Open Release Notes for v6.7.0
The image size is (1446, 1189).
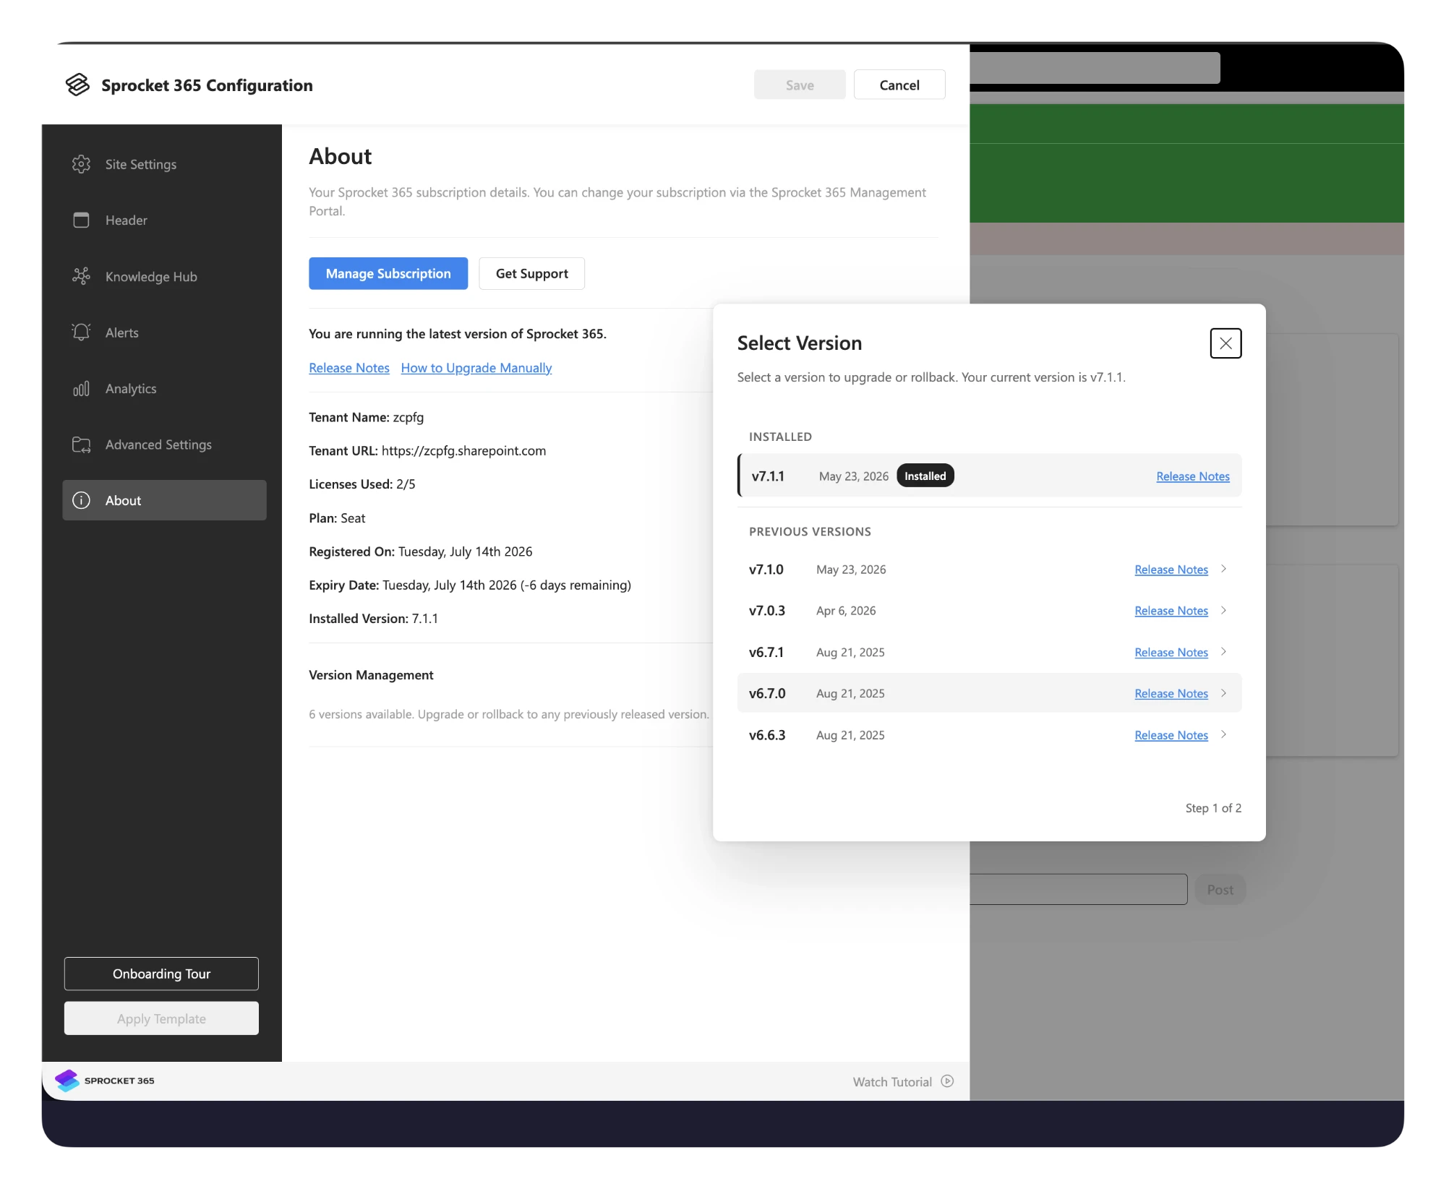[x=1171, y=693]
